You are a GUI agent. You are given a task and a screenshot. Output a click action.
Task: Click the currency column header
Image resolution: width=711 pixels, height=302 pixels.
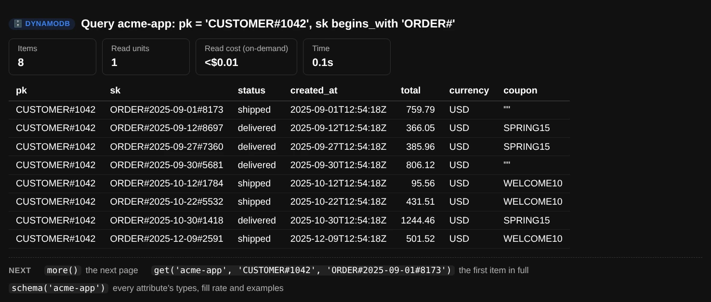click(469, 91)
